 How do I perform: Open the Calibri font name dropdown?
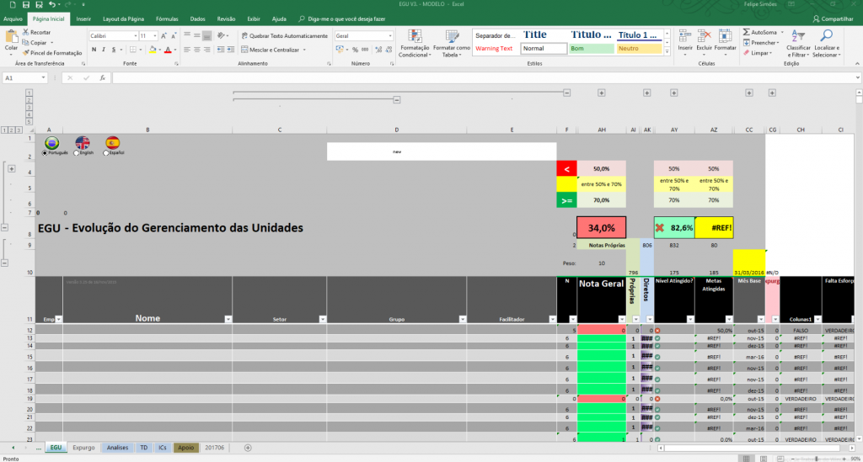click(136, 35)
